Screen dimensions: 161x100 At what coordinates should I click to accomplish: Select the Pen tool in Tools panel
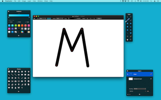pos(127,20)
